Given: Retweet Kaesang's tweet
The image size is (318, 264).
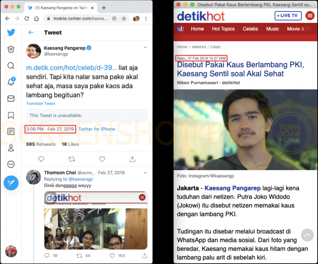Looking at the screenshot, I should (x=72, y=159).
